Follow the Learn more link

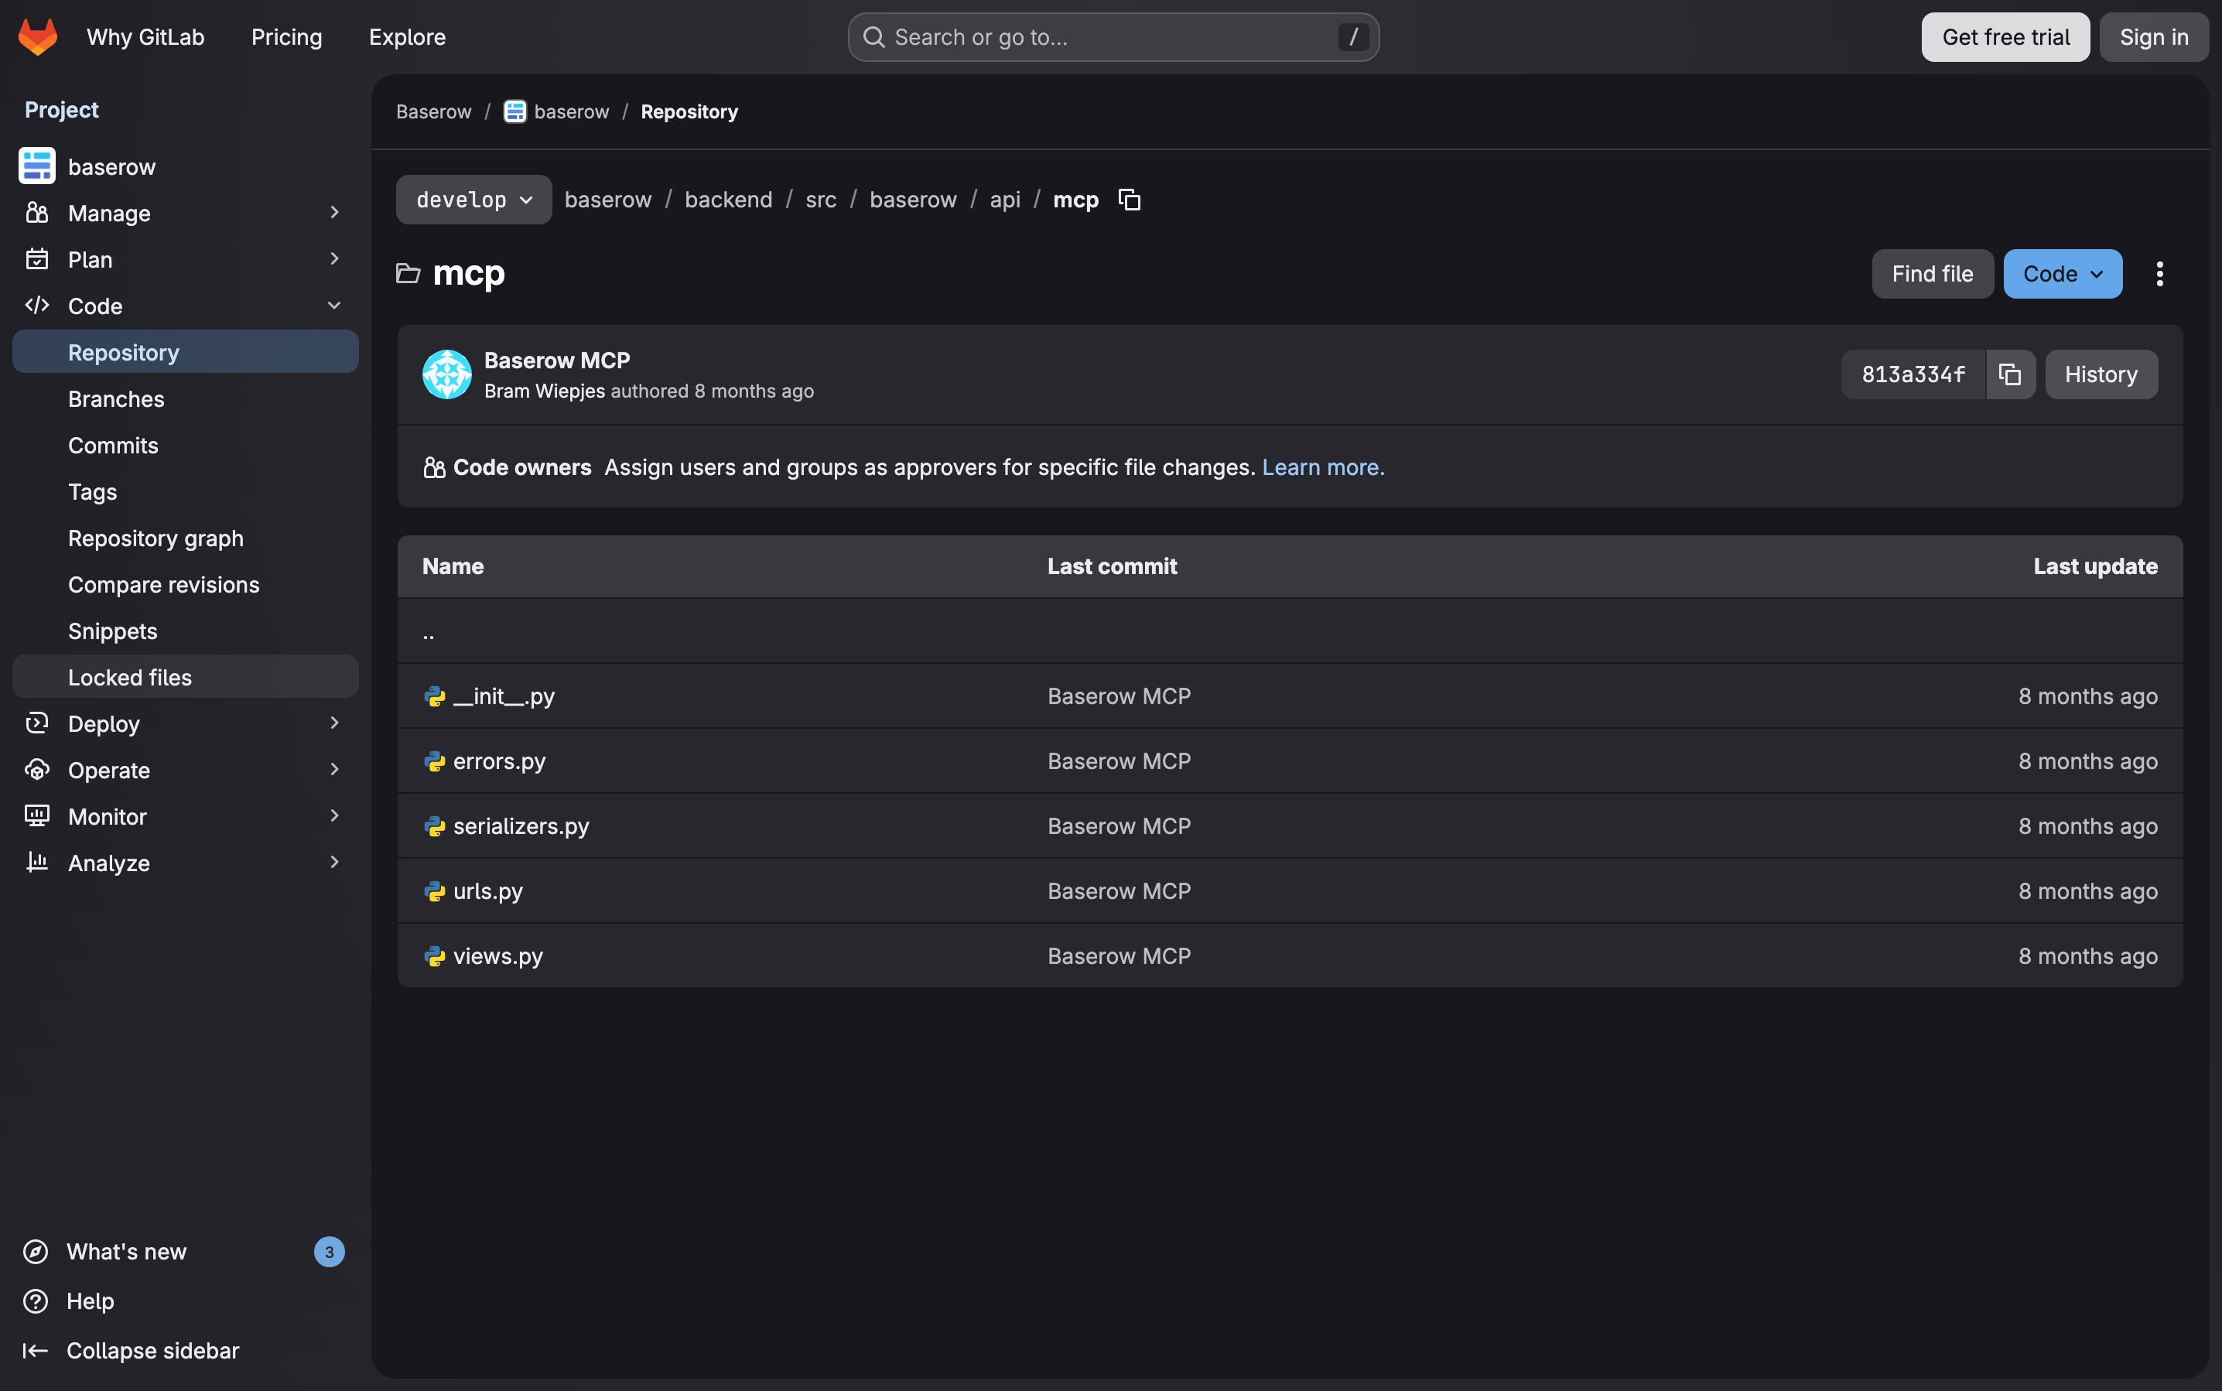(1322, 467)
